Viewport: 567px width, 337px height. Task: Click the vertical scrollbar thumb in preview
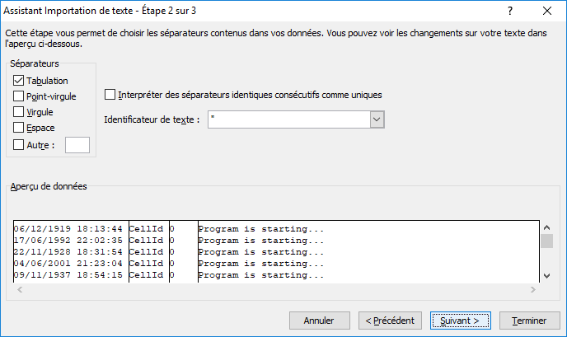coord(546,241)
